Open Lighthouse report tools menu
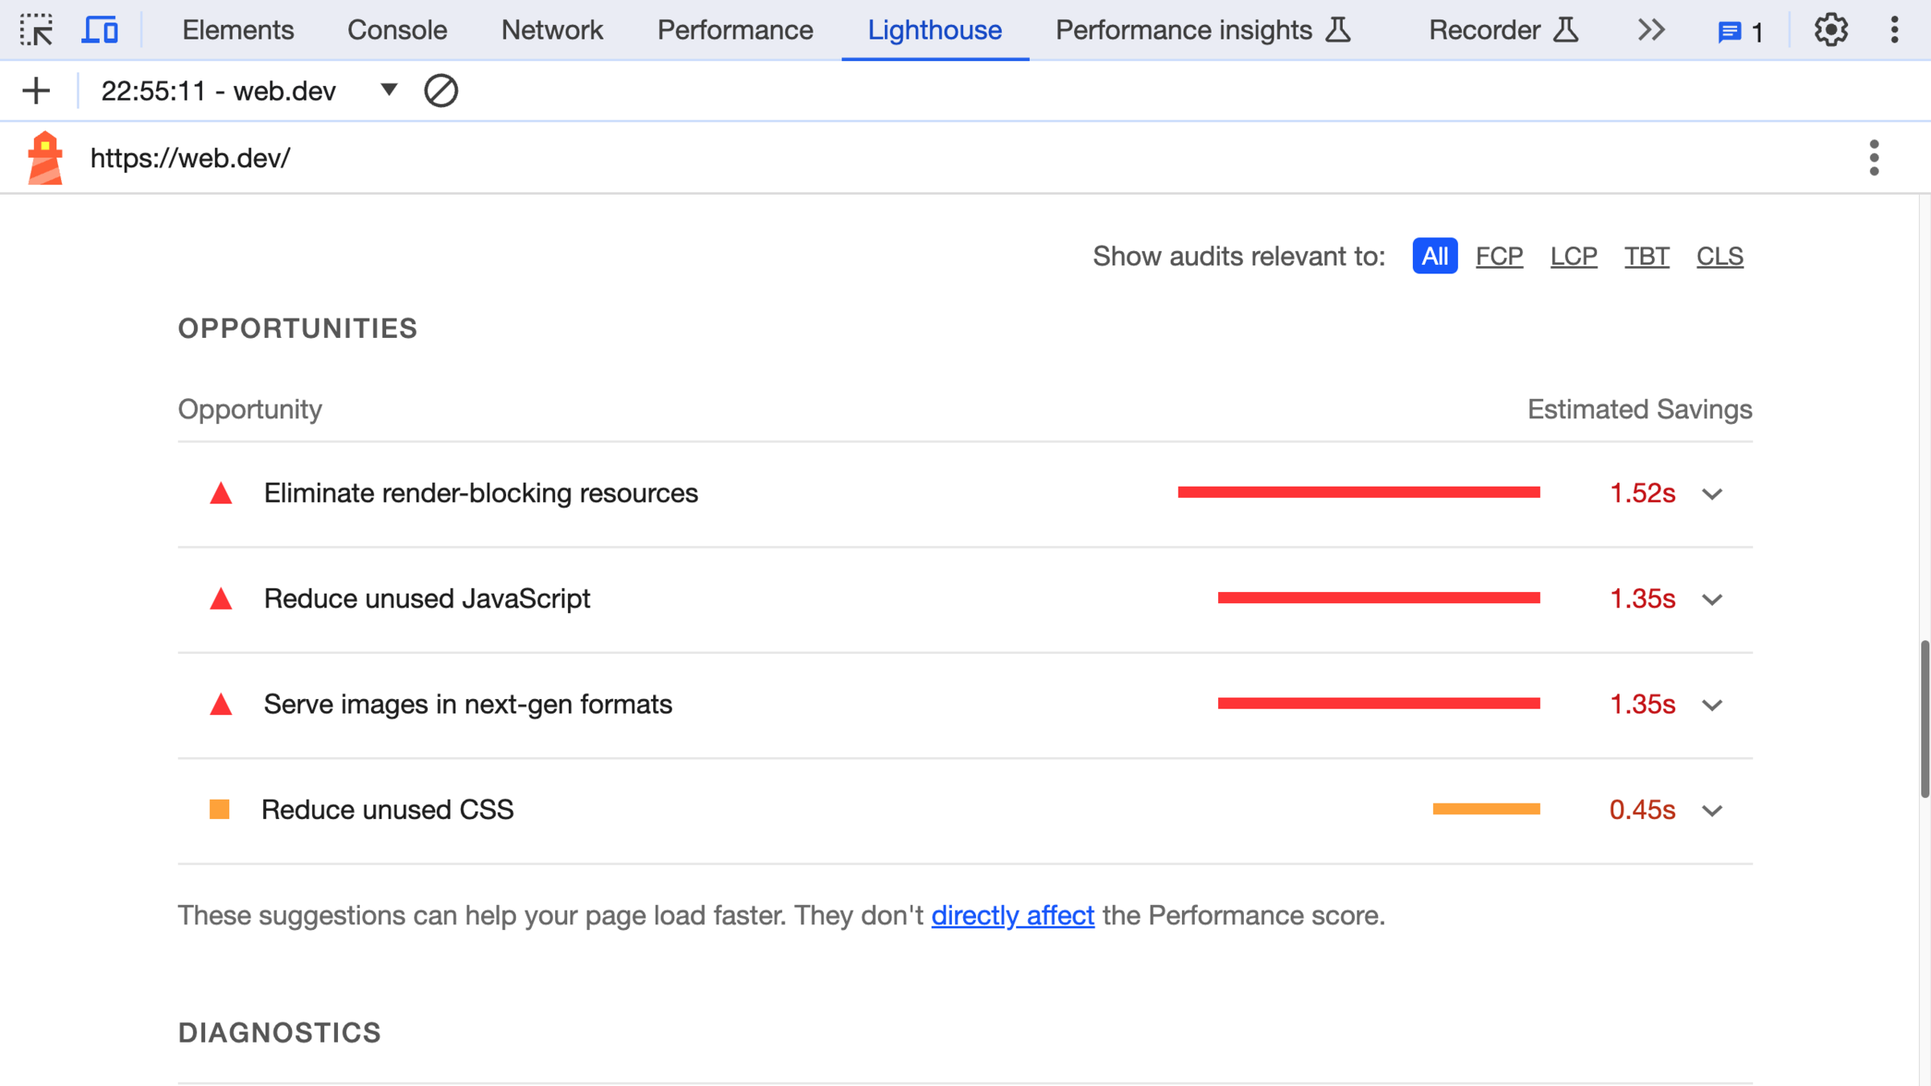 1874,158
